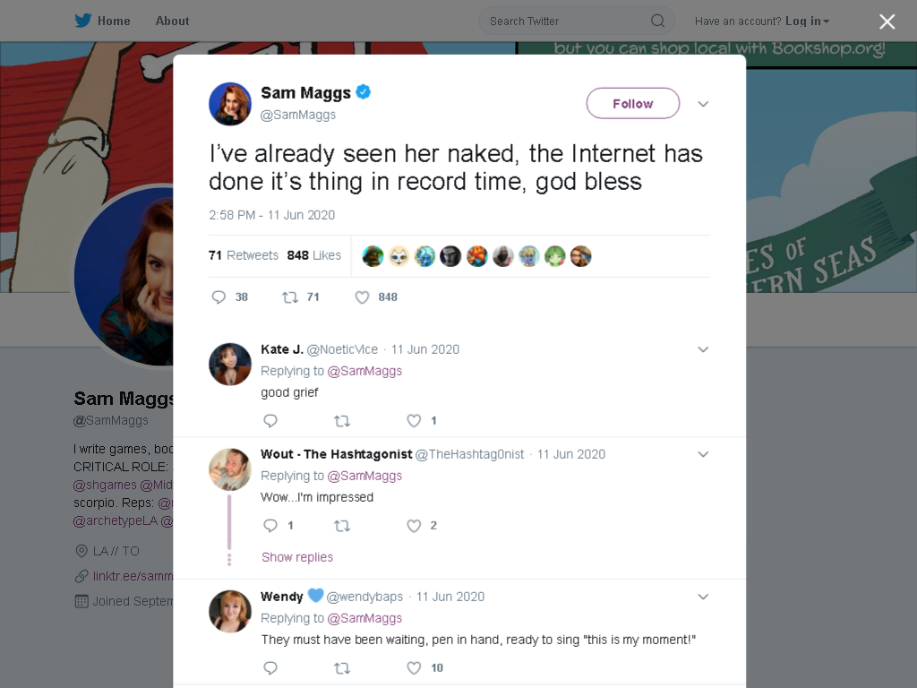This screenshot has height=688, width=917.
Task: Reply to Sam Maggs's main tweet
Action: 219,297
